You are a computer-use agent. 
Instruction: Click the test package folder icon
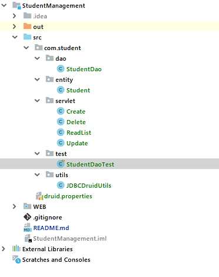click(49, 153)
